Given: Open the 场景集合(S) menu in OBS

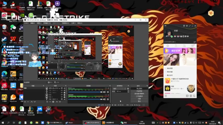Looking at the screenshot, I should pos(66,23).
